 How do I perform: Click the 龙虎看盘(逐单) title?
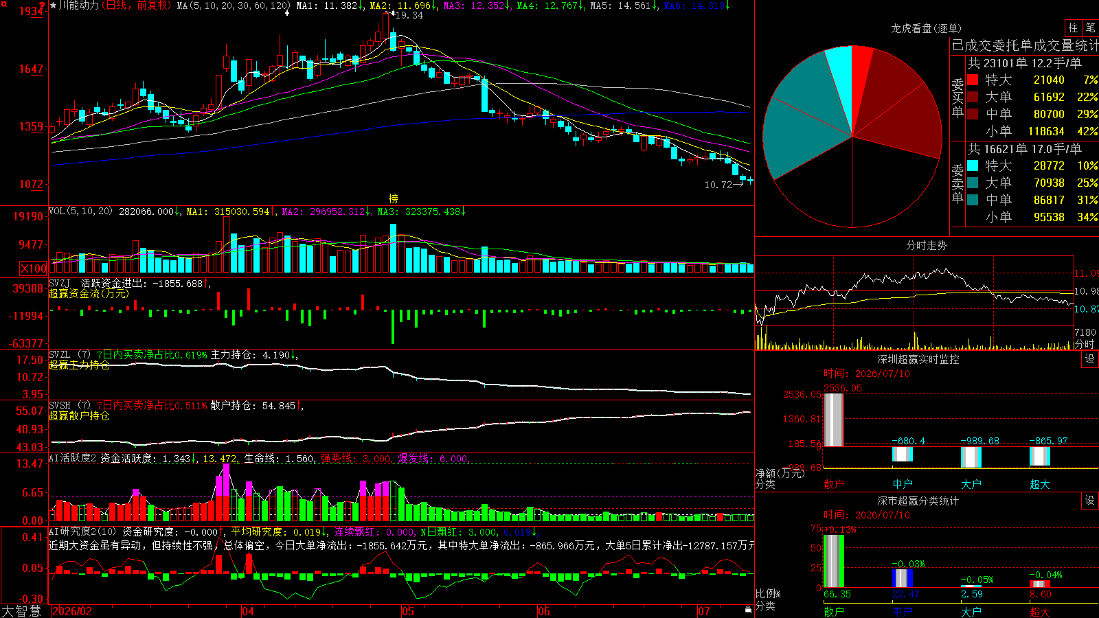[926, 28]
